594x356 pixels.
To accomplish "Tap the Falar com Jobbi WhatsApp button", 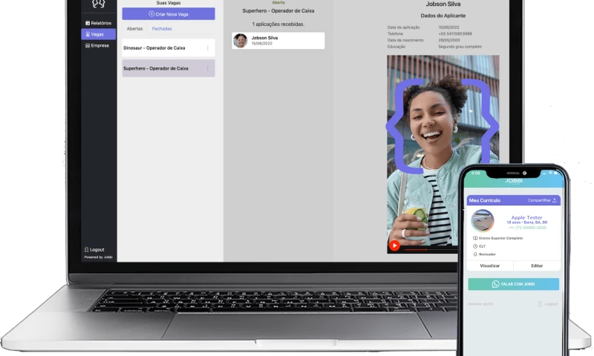I will (x=513, y=284).
